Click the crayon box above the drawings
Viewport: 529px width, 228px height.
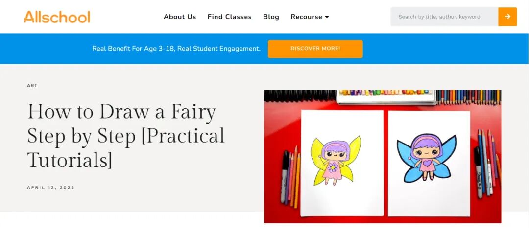[x=386, y=96]
